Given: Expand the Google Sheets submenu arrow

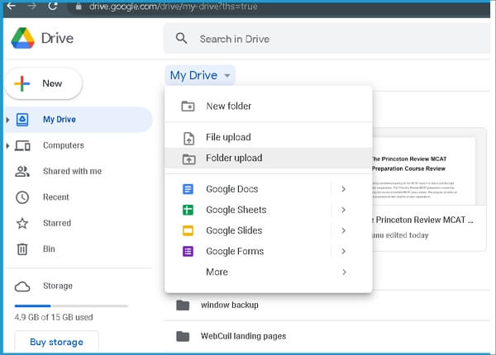Looking at the screenshot, I should (x=343, y=210).
